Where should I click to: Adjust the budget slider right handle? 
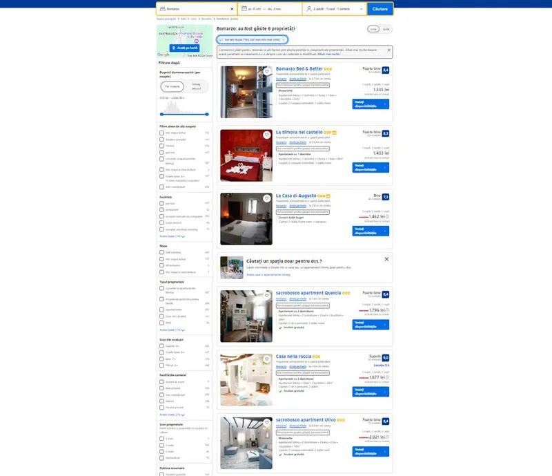(208, 114)
